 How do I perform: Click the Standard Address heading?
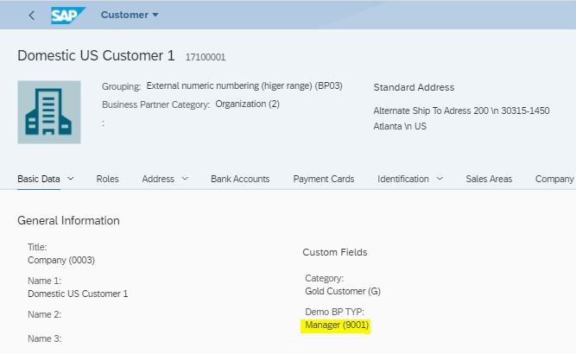coord(414,87)
